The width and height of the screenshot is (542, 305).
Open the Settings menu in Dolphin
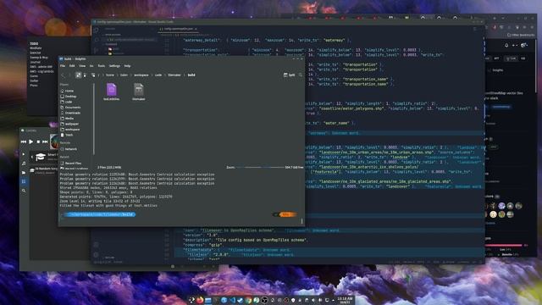114,66
